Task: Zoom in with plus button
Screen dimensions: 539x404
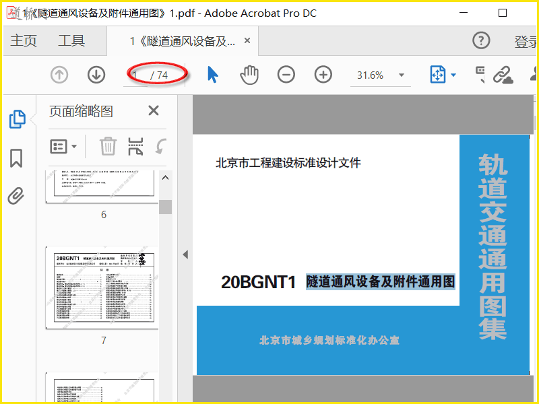Action: [323, 75]
